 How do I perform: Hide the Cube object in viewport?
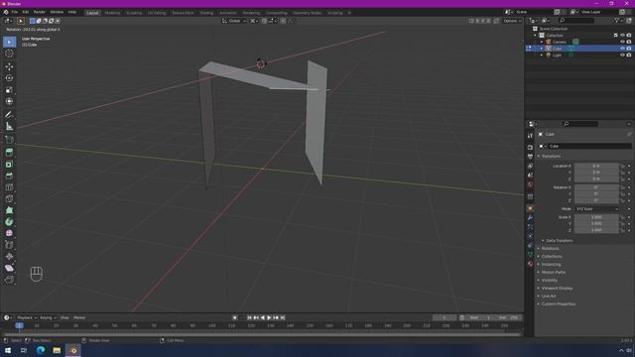(x=622, y=49)
